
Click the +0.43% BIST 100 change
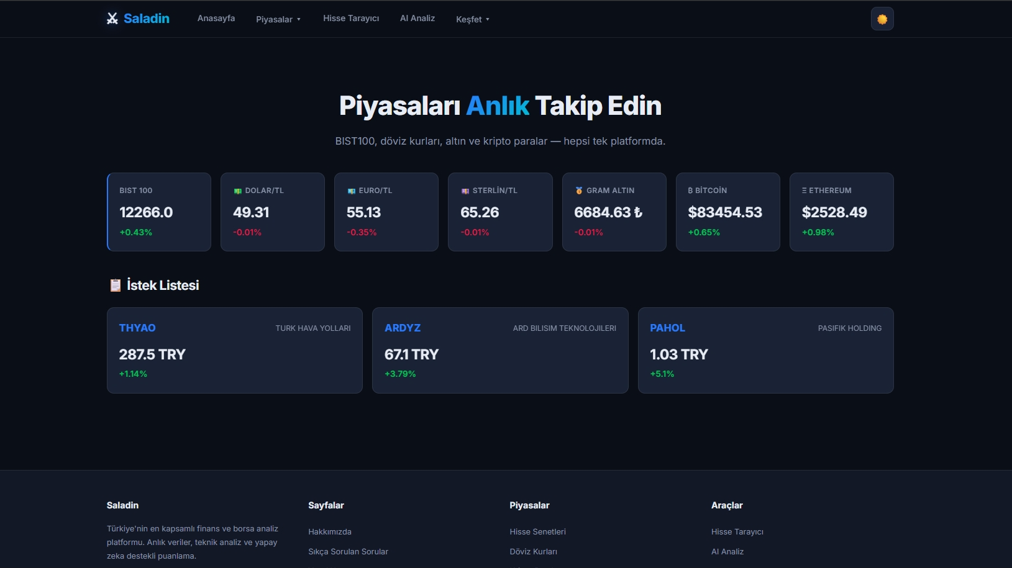[136, 232]
